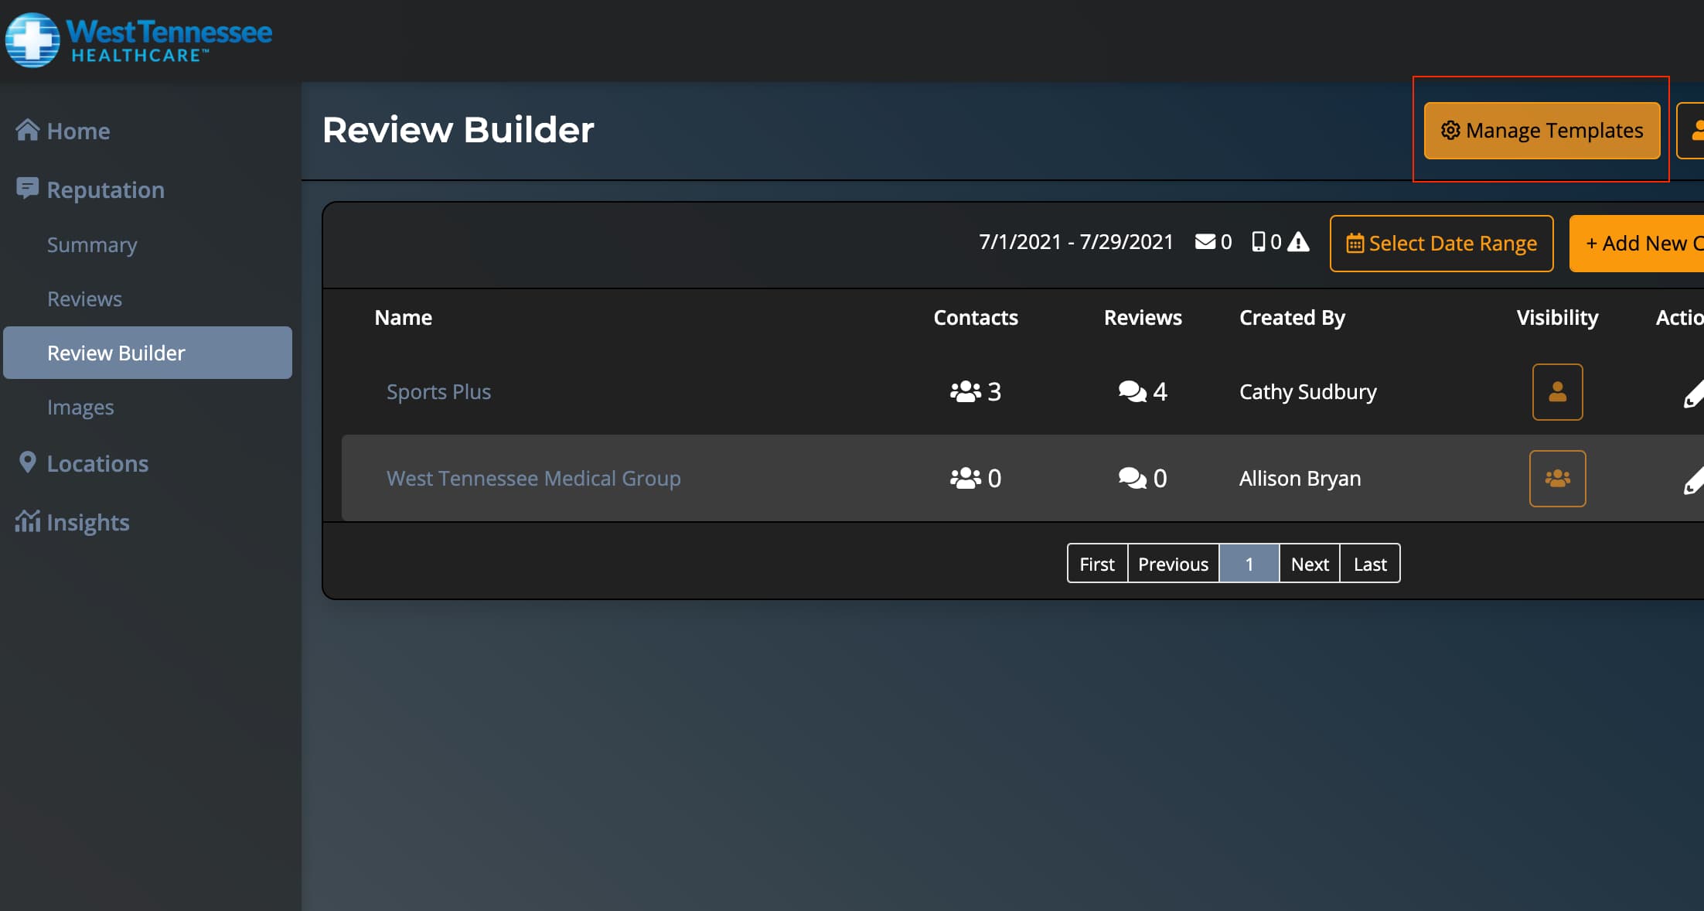Sort by the Reviews column header
This screenshot has width=1704, height=911.
tap(1143, 317)
